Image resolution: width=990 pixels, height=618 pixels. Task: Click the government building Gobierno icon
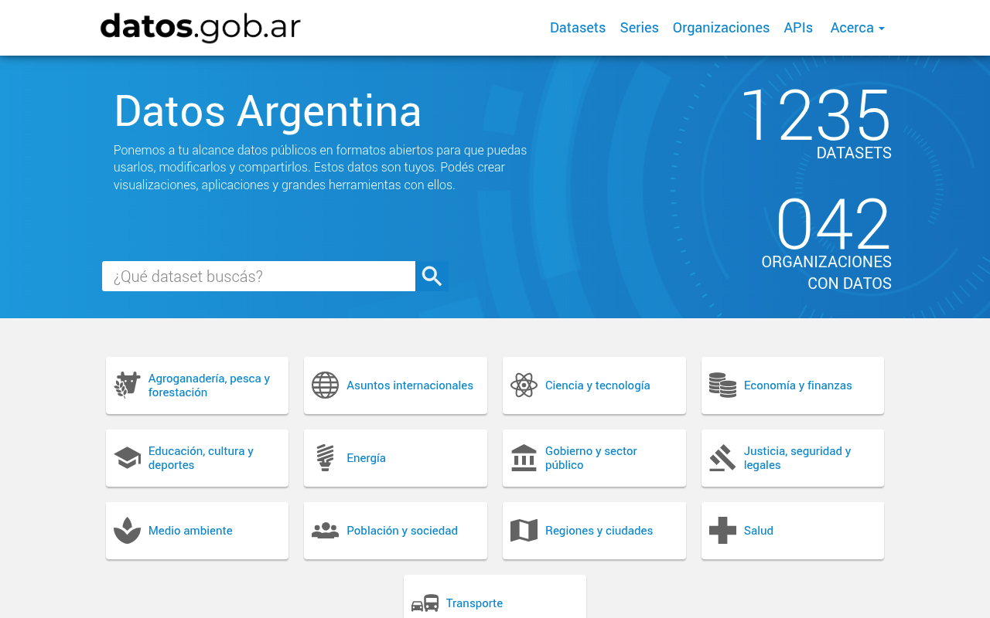[x=524, y=457]
